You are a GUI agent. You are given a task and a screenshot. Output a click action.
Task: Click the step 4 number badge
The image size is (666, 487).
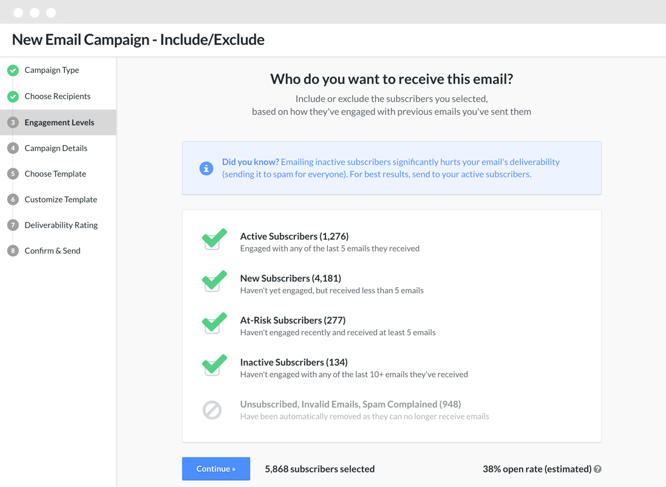(x=13, y=148)
